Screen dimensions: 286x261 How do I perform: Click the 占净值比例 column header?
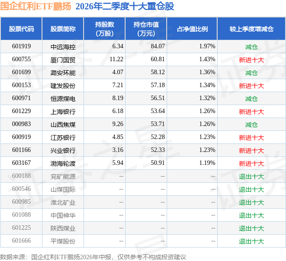192,29
